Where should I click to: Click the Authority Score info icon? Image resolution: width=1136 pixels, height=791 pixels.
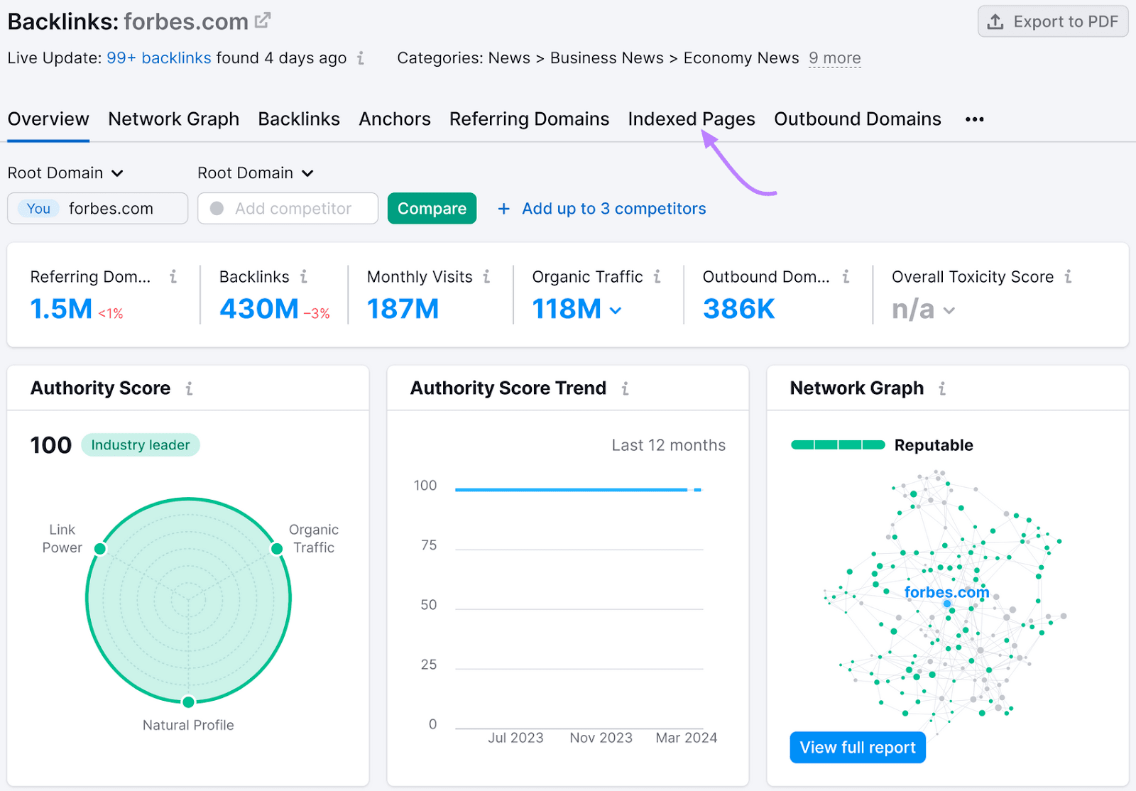pyautogui.click(x=190, y=388)
